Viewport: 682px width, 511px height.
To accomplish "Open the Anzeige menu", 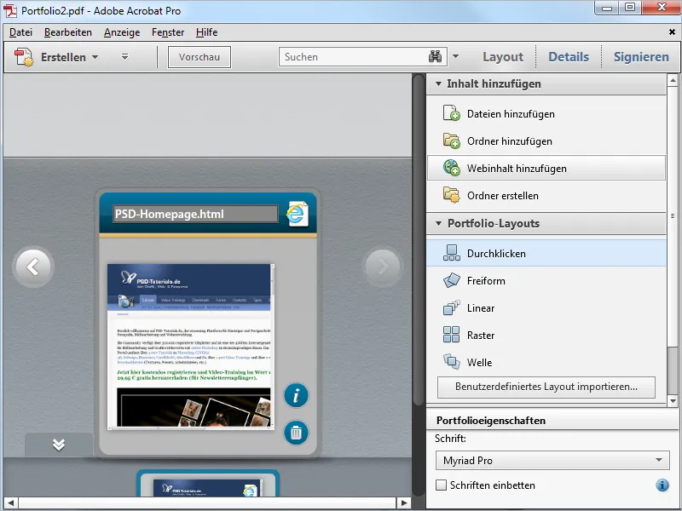I will (x=122, y=32).
